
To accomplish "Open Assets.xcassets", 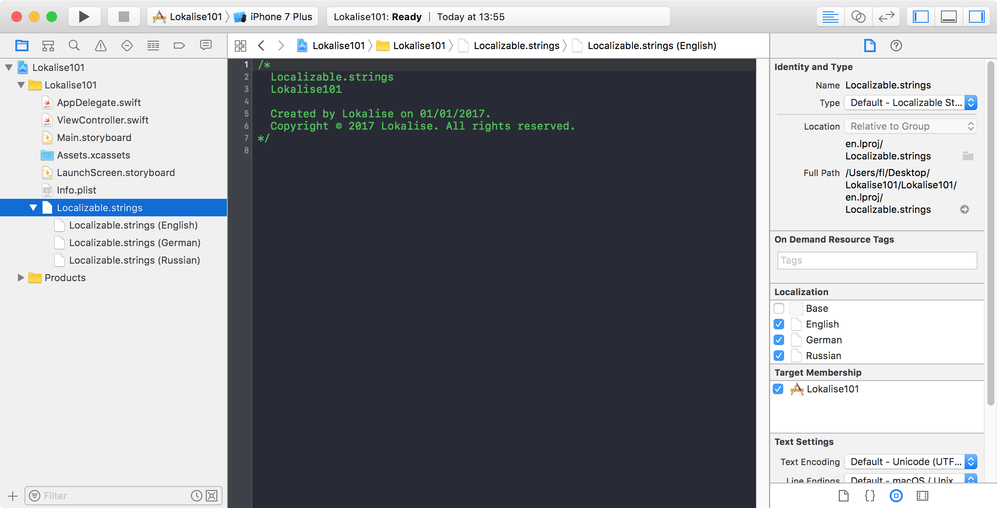I will click(93, 155).
